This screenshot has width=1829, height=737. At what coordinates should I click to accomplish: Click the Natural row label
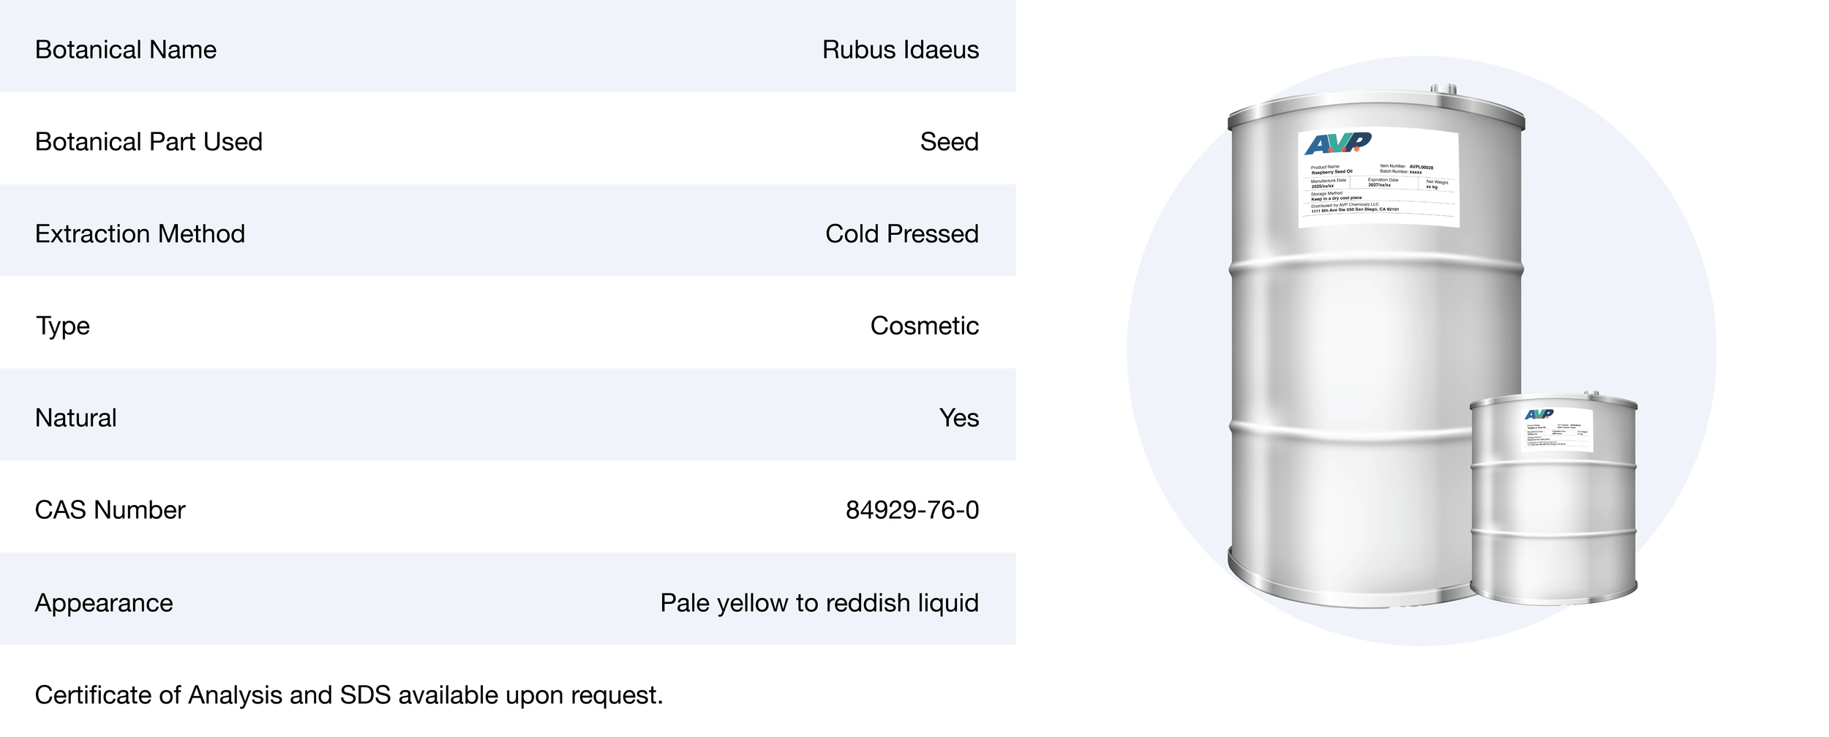[76, 418]
